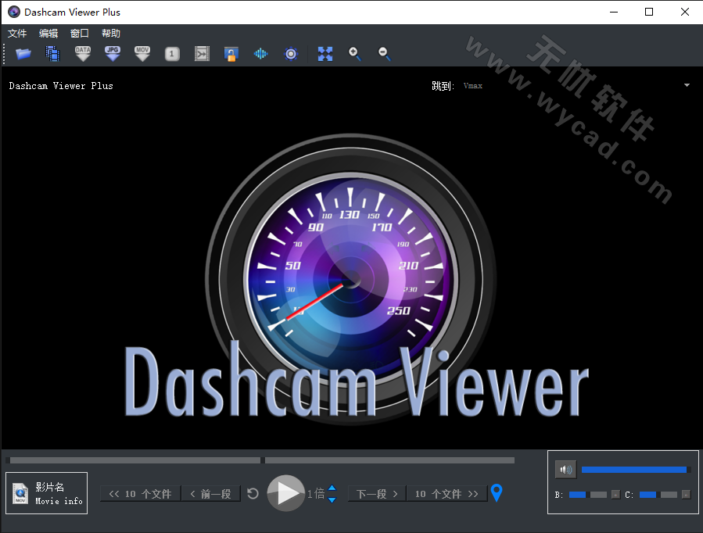The height and width of the screenshot is (533, 703).
Task: Open the audio waveform tool
Action: [x=260, y=54]
